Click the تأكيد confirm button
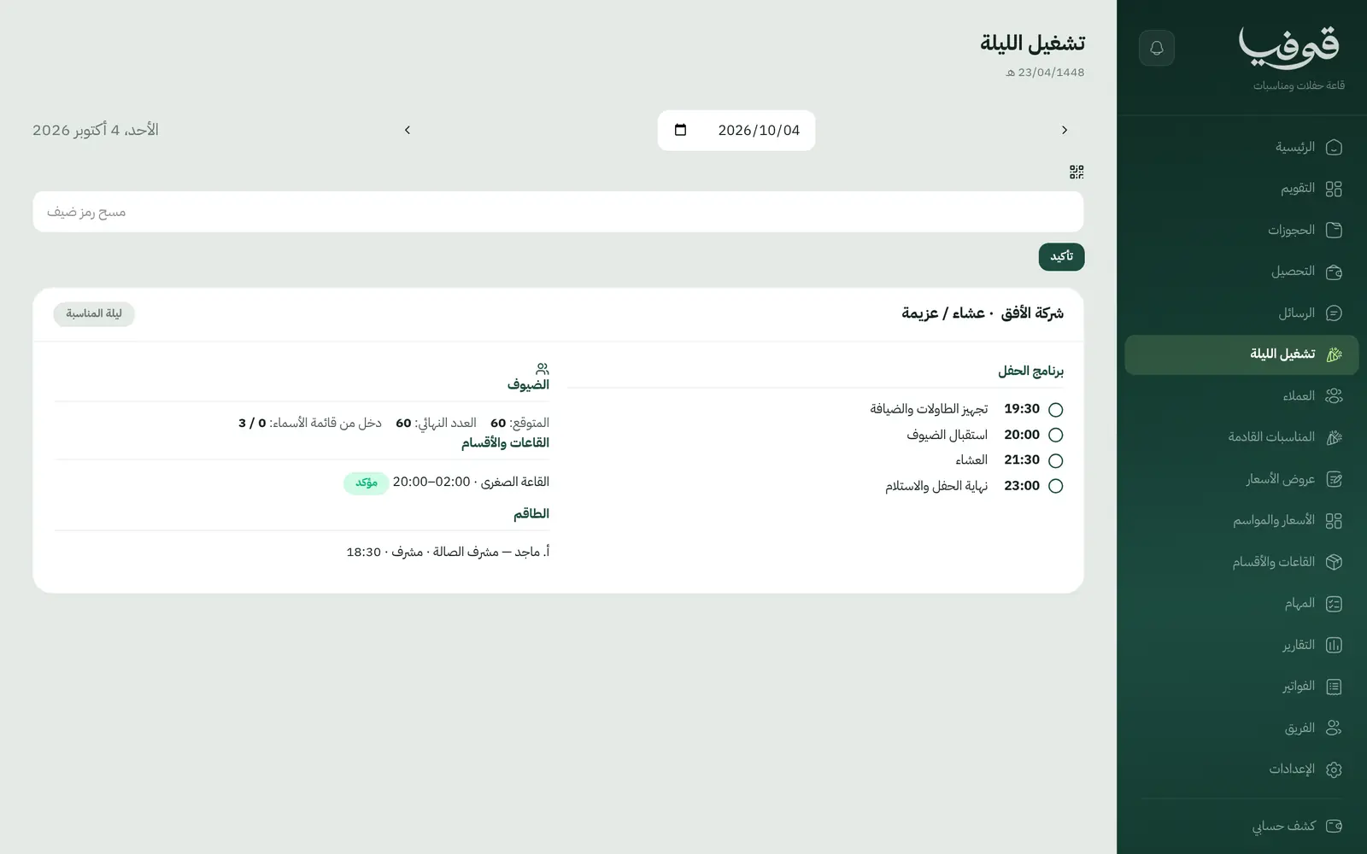1367x854 pixels. pyautogui.click(x=1062, y=256)
